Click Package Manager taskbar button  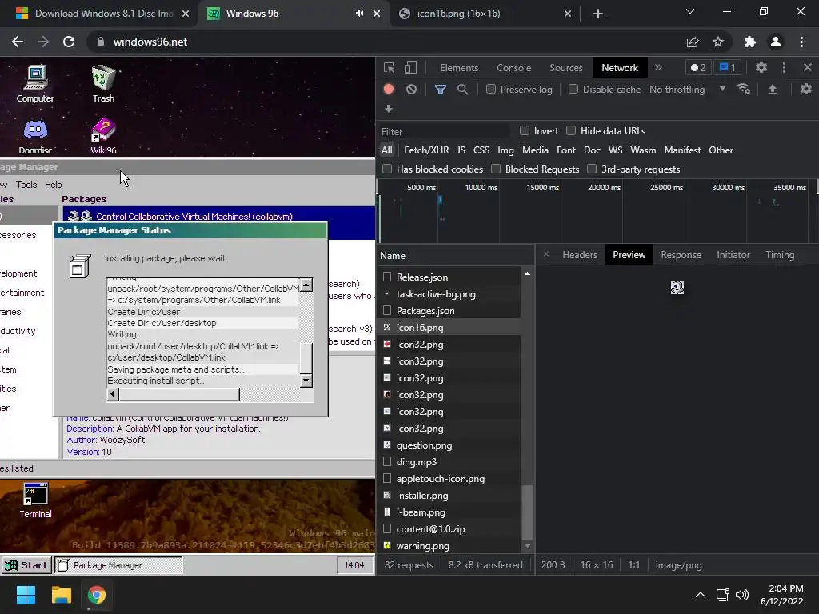click(118, 565)
